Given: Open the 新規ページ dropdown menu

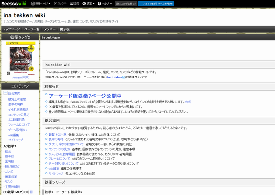Looking at the screenshot, I should pos(40,4).
